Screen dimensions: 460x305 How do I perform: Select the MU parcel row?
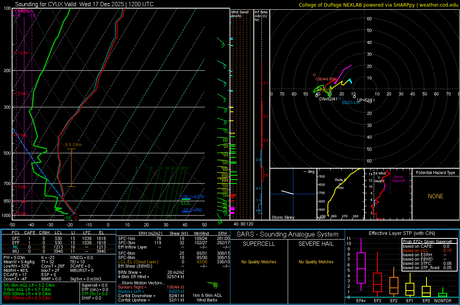(59, 251)
